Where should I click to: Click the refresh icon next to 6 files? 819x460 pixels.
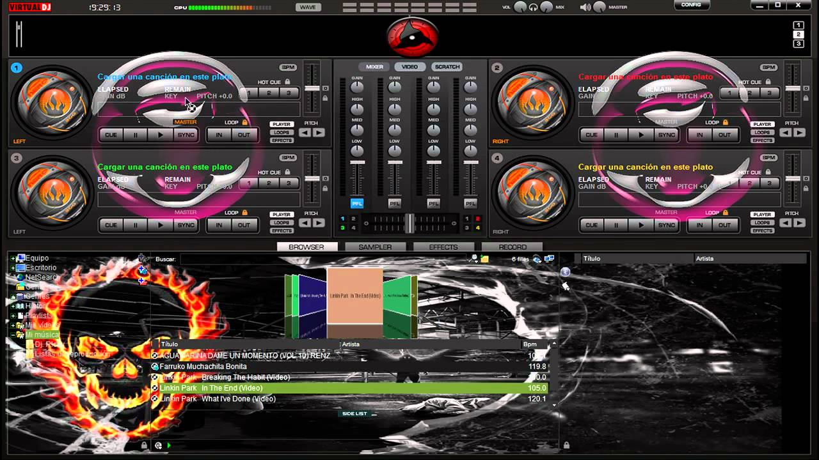(537, 259)
